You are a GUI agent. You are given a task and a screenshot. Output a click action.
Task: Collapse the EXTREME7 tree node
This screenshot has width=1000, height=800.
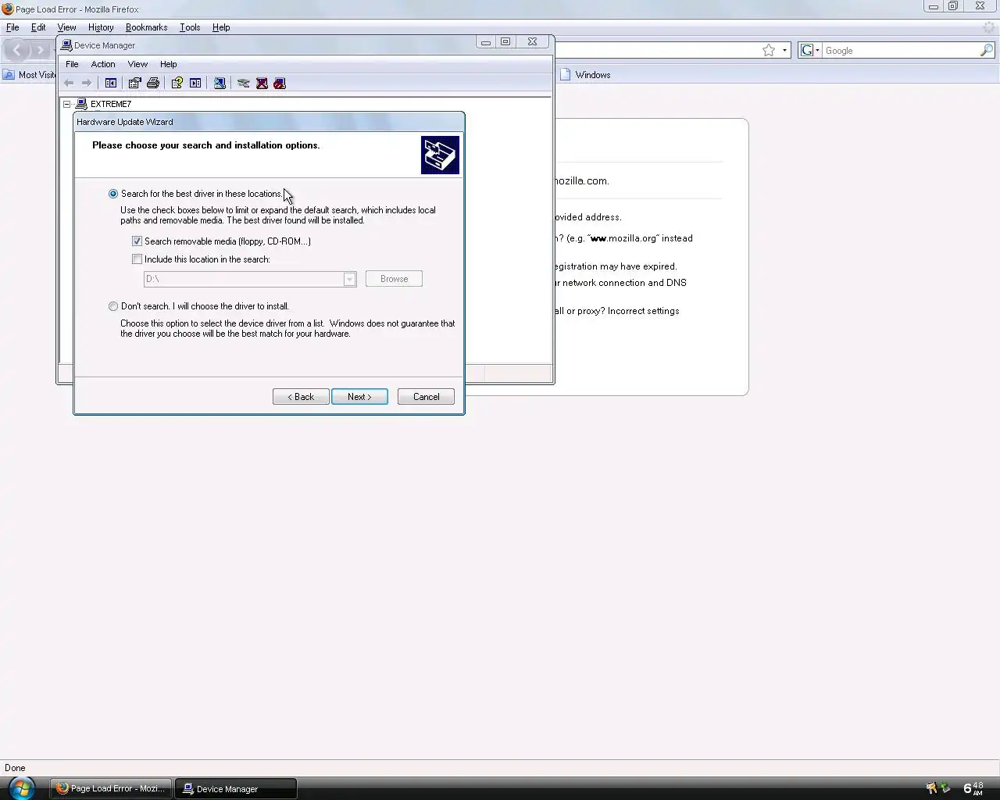67,104
